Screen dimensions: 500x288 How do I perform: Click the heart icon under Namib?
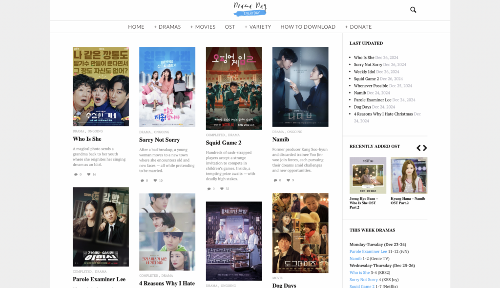click(288, 180)
